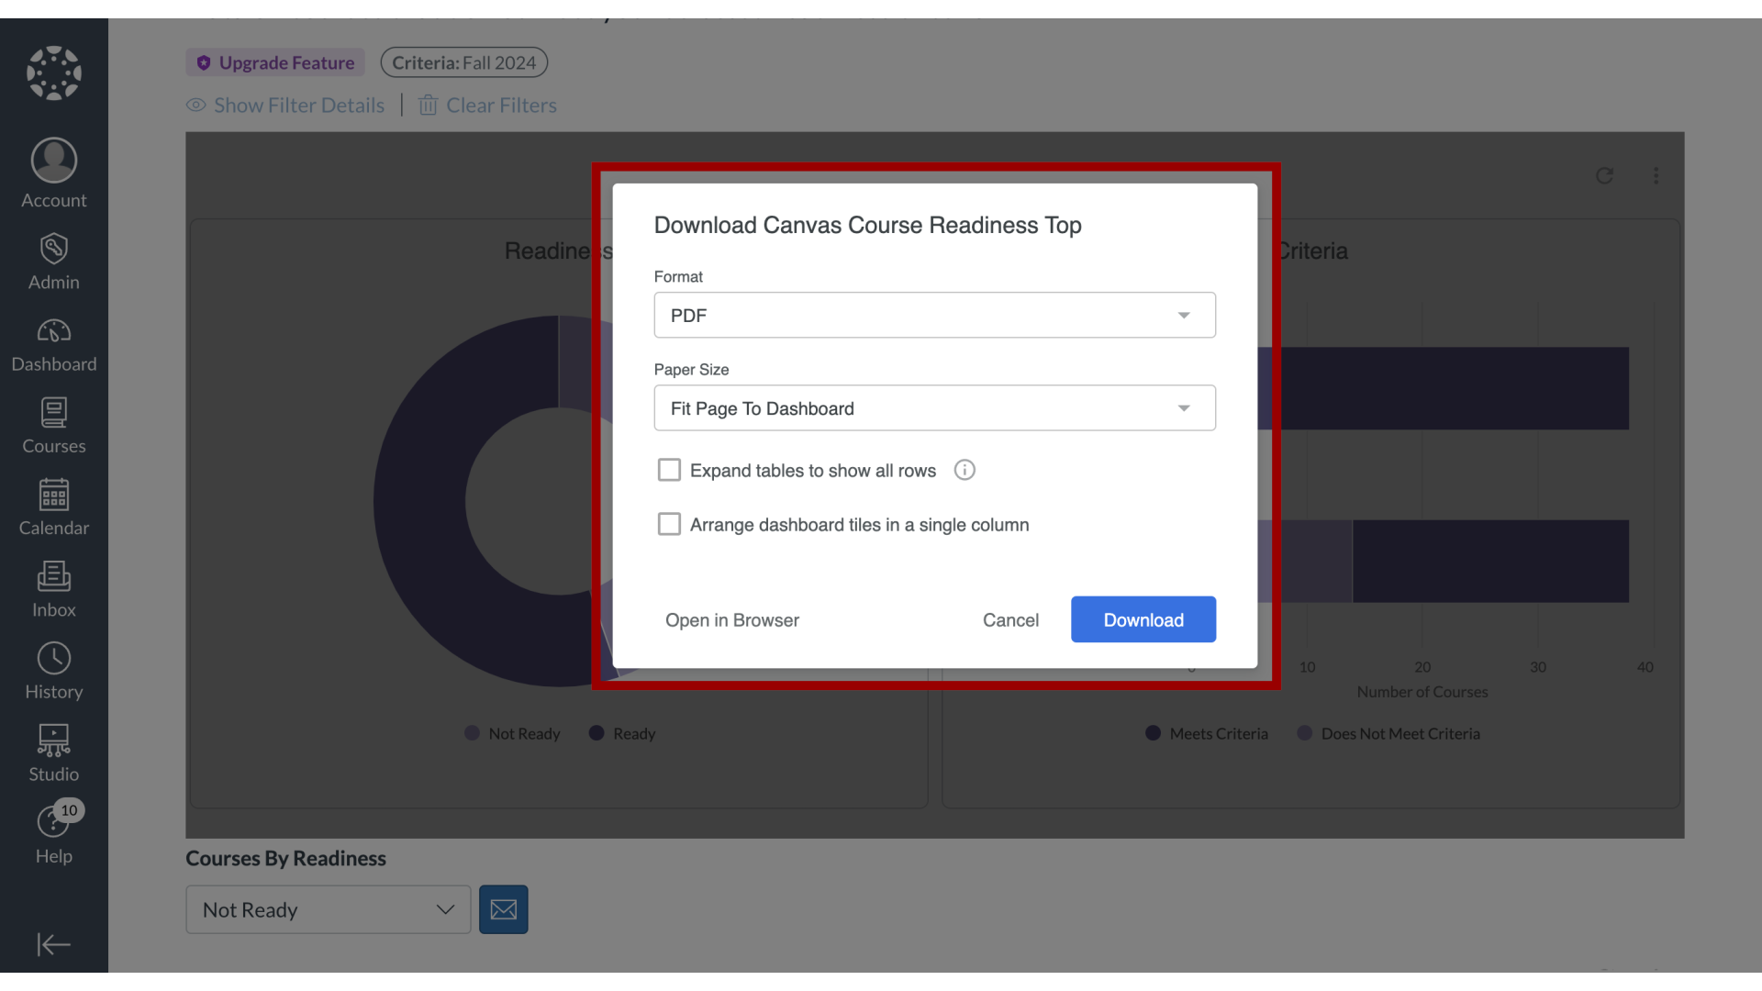Screen dimensions: 1762x991
Task: Click the Download button
Action: click(1143, 619)
